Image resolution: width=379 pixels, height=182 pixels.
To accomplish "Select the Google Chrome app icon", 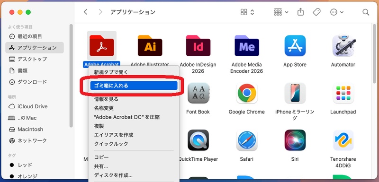I will (246, 93).
